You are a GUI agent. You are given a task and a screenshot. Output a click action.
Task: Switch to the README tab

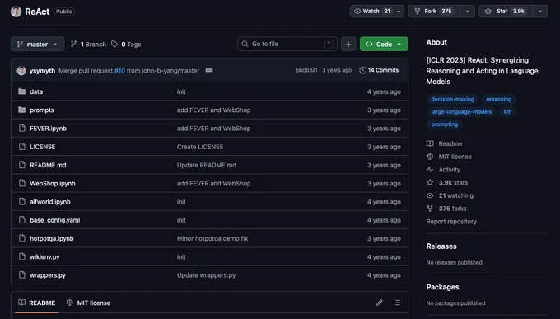37,303
